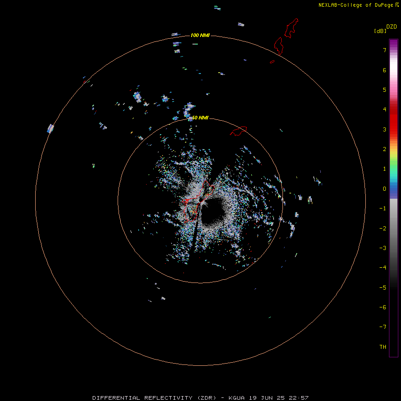The image size is (401, 401).
Task: Click the -5 value on the color scale
Action: pos(383,288)
